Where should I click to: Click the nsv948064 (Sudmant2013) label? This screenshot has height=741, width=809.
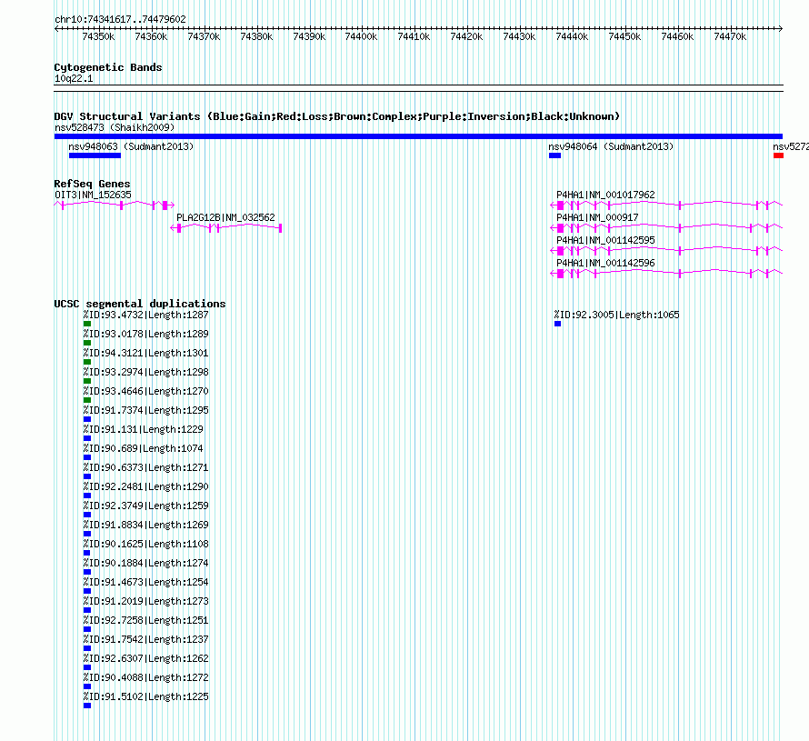[x=611, y=146]
